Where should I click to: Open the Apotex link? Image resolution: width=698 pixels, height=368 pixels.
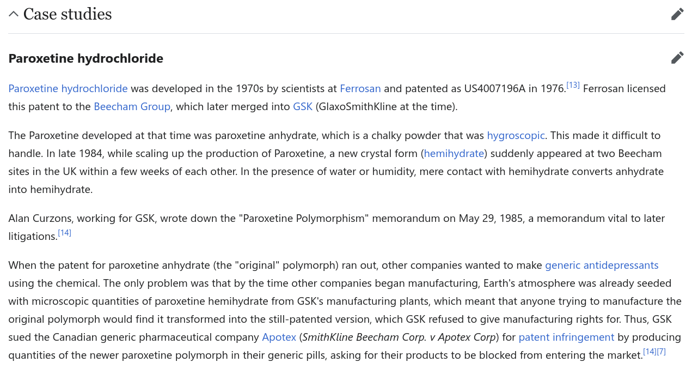[279, 337]
